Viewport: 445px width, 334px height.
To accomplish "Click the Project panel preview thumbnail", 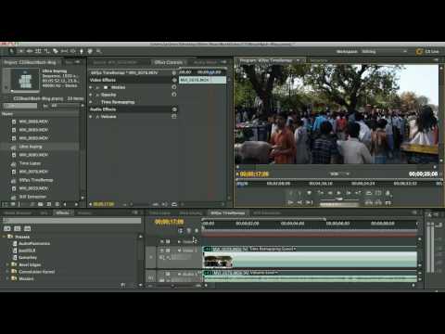I will point(25,80).
